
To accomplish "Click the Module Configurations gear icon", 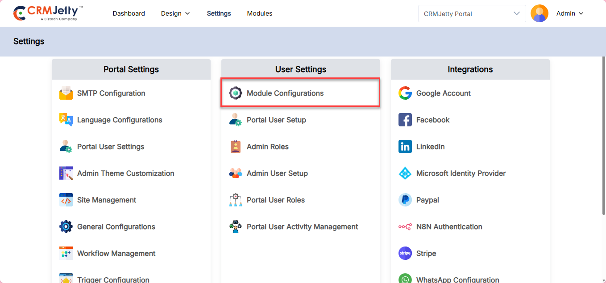I will click(x=236, y=93).
